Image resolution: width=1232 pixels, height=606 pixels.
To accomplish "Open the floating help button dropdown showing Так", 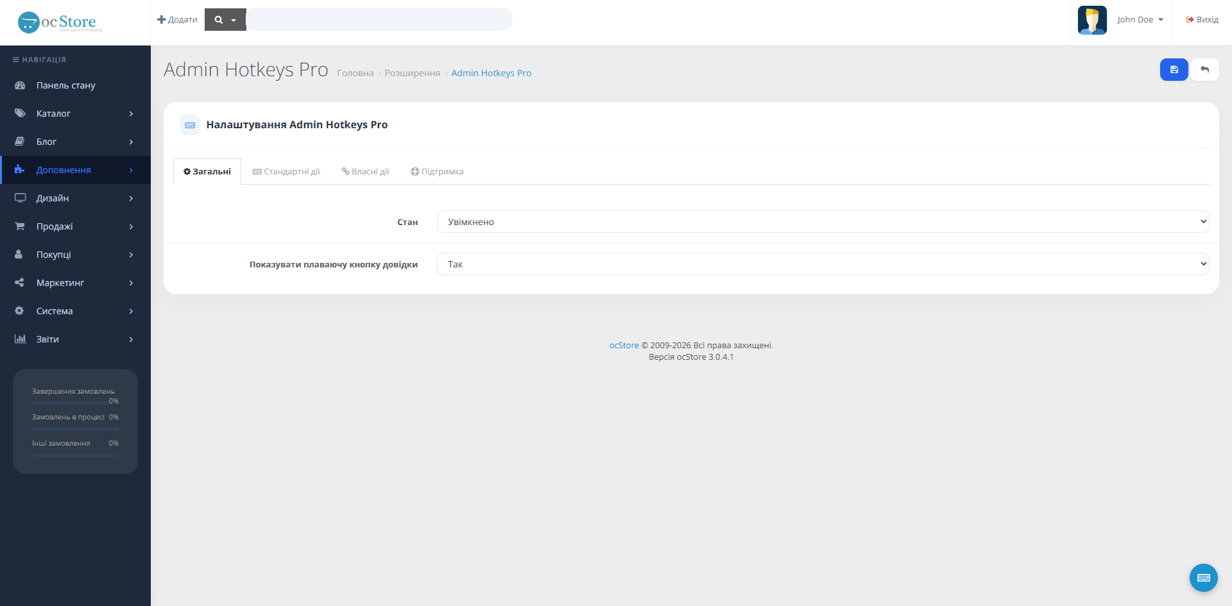I will pos(823,264).
